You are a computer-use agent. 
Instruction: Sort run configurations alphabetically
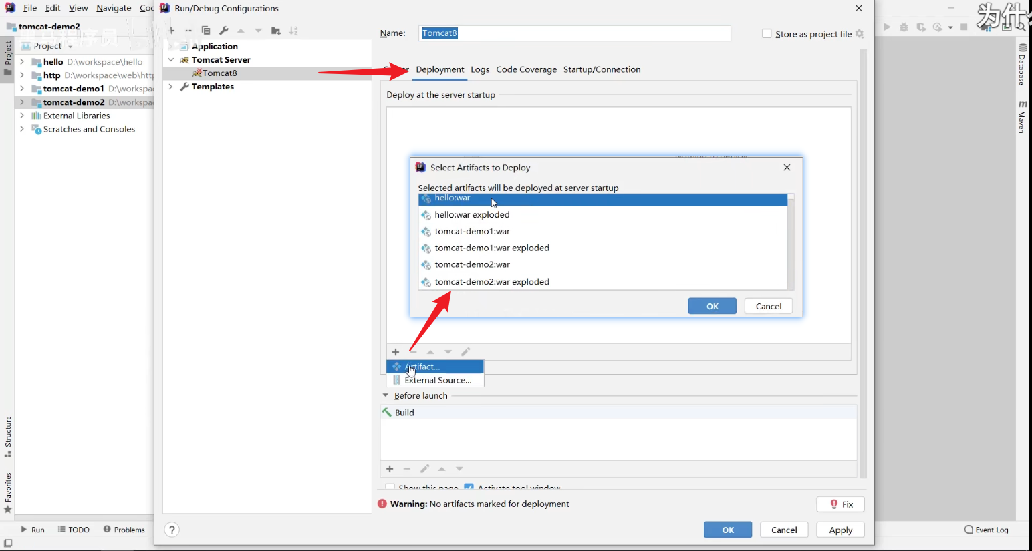point(293,31)
